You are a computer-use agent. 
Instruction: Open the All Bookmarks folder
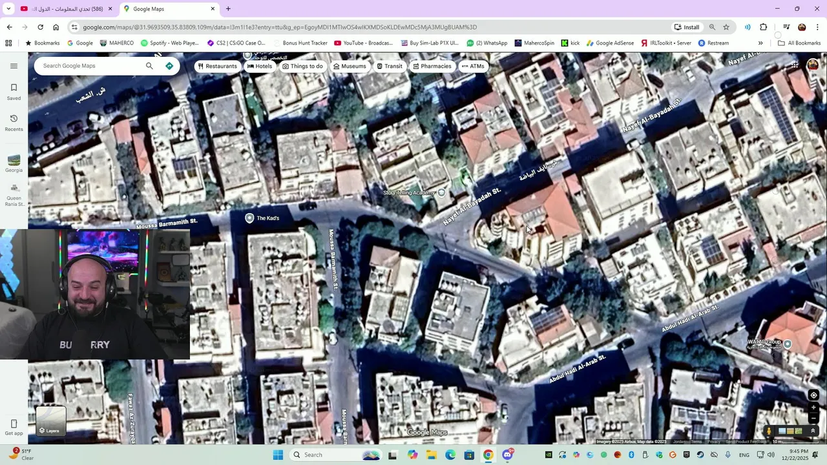click(x=799, y=43)
